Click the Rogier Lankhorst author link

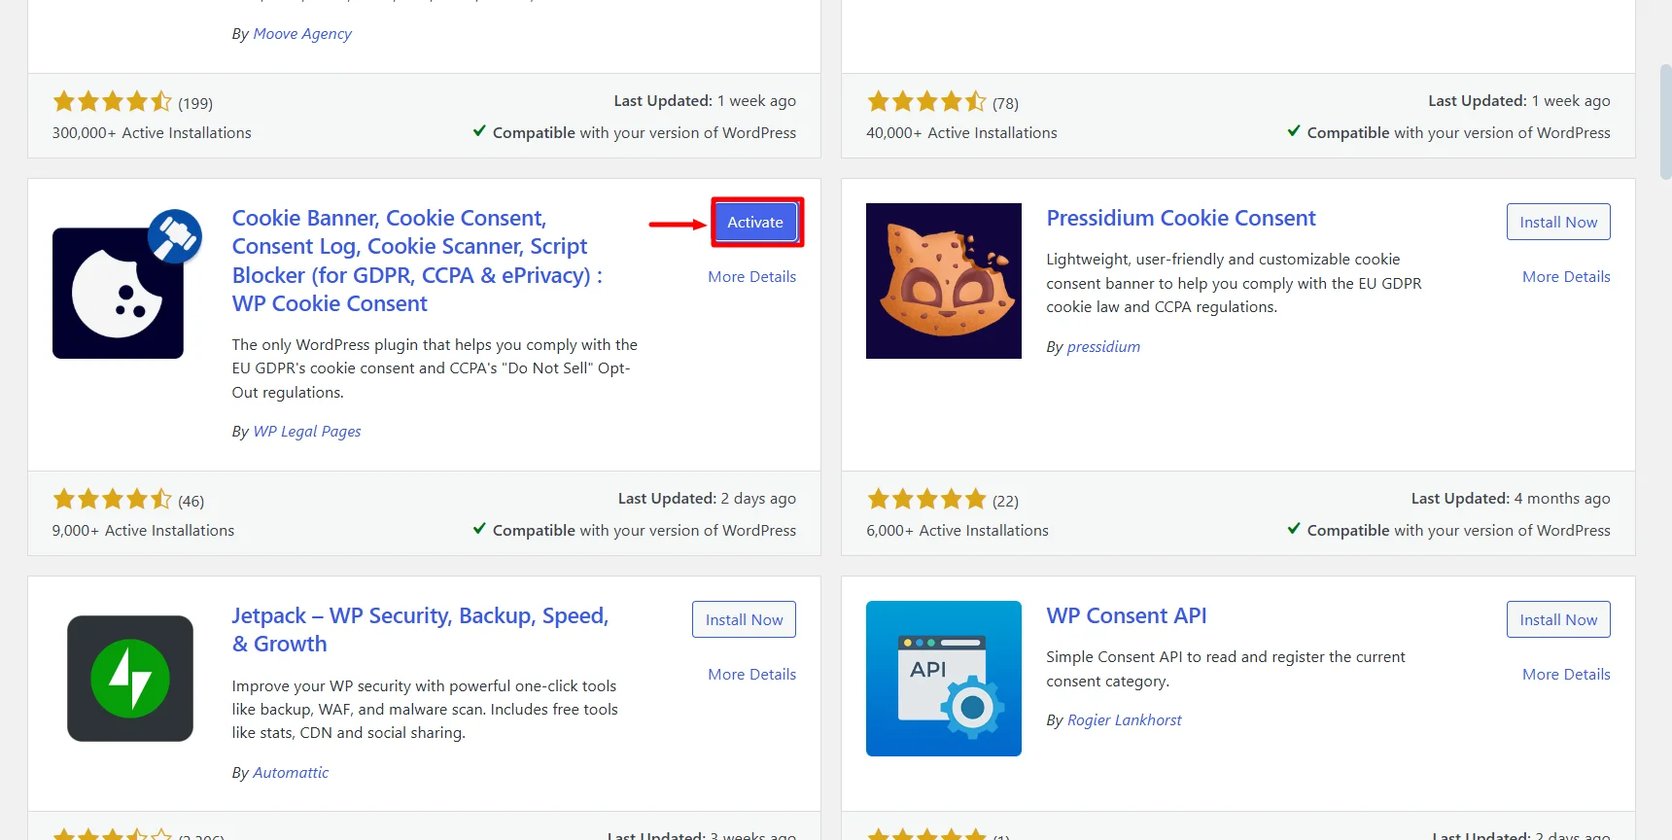click(x=1124, y=719)
